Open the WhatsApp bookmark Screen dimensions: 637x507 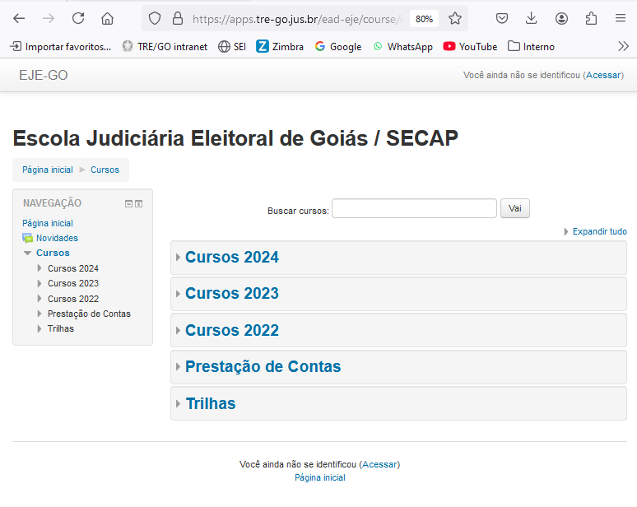pos(402,47)
